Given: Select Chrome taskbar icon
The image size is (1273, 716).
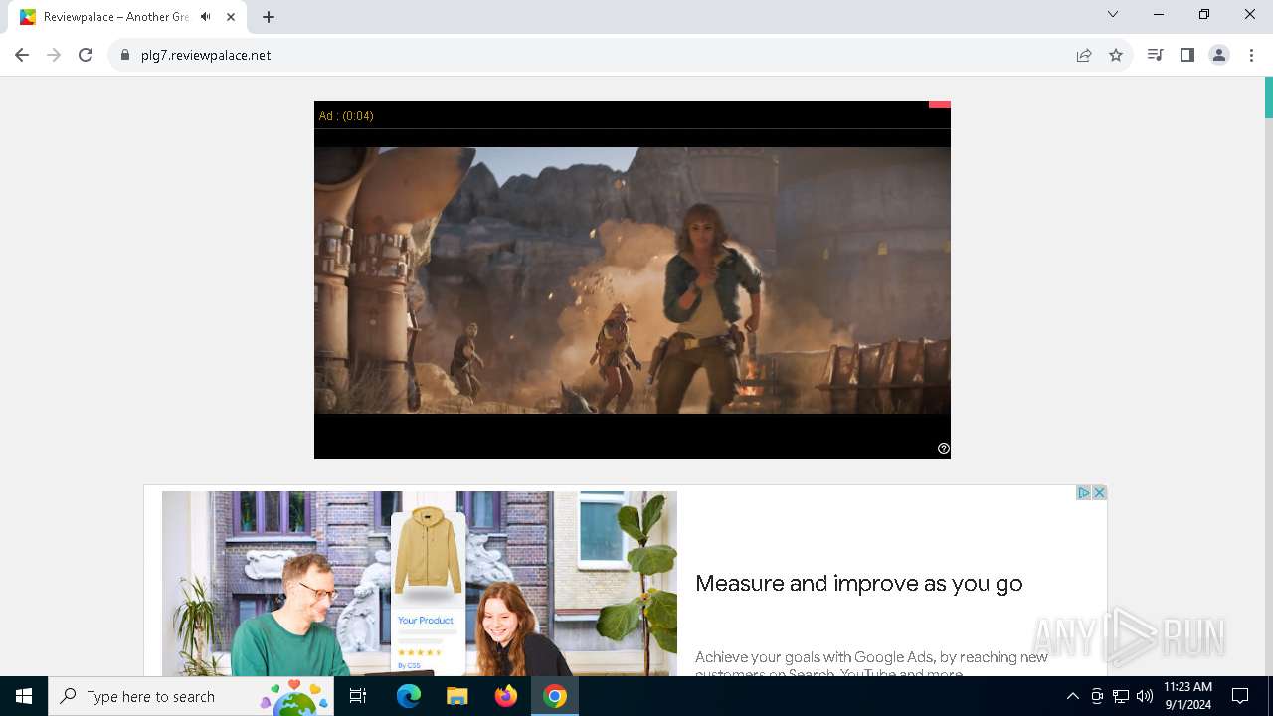Looking at the screenshot, I should click(x=555, y=696).
